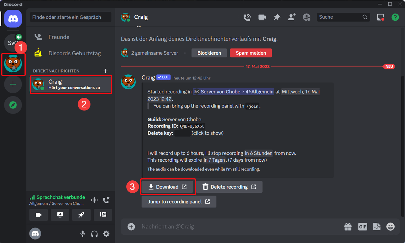The image size is (405, 243).
Task: Click the in 6 Stunden timestamp
Action: pyautogui.click(x=259, y=153)
